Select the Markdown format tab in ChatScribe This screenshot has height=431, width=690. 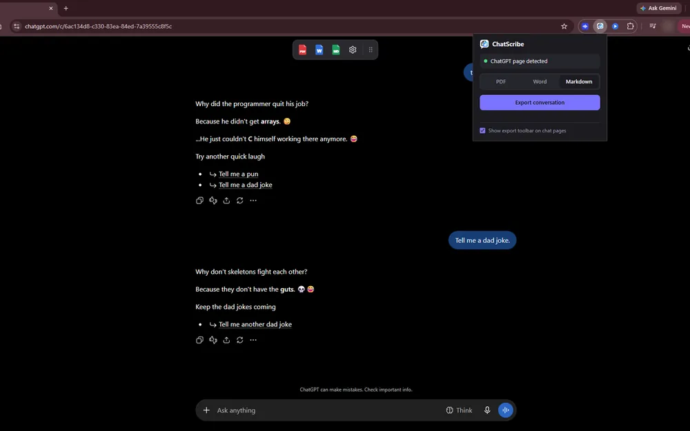coord(579,82)
